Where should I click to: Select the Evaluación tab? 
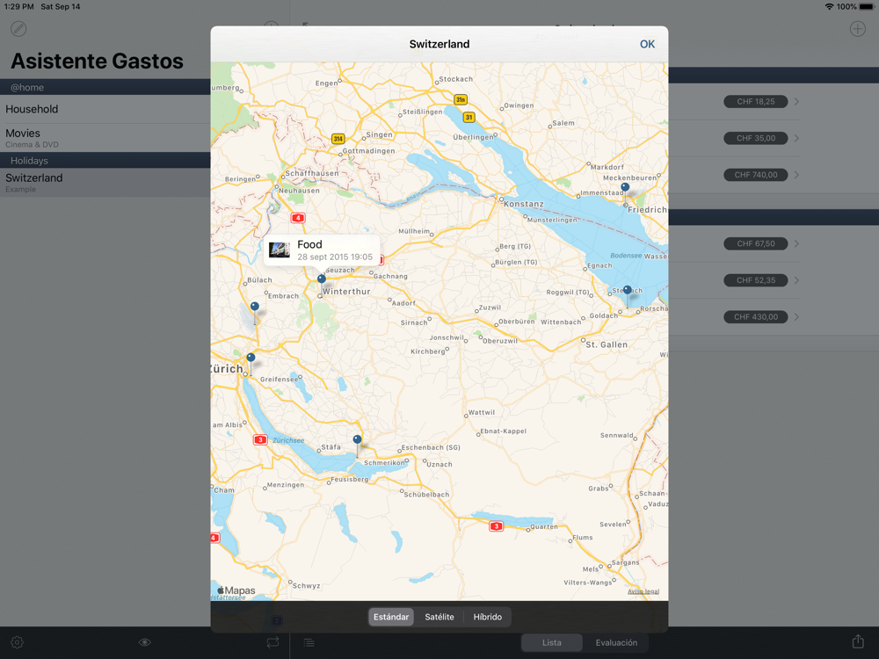point(616,643)
